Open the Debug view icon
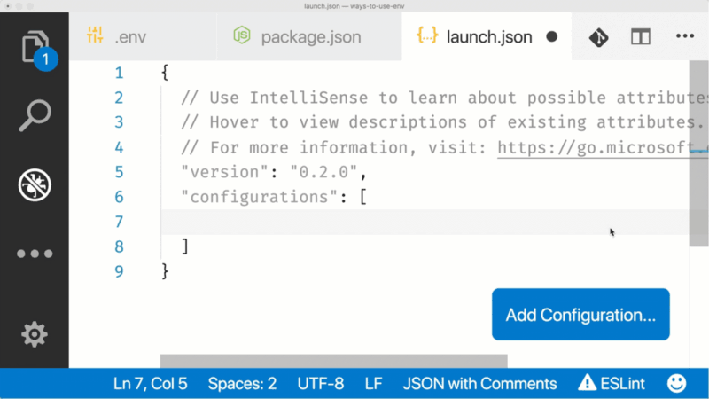 point(35,184)
